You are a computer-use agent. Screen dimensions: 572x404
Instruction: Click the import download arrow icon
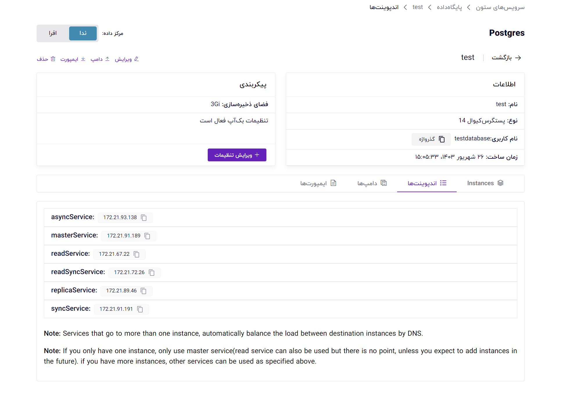click(83, 59)
